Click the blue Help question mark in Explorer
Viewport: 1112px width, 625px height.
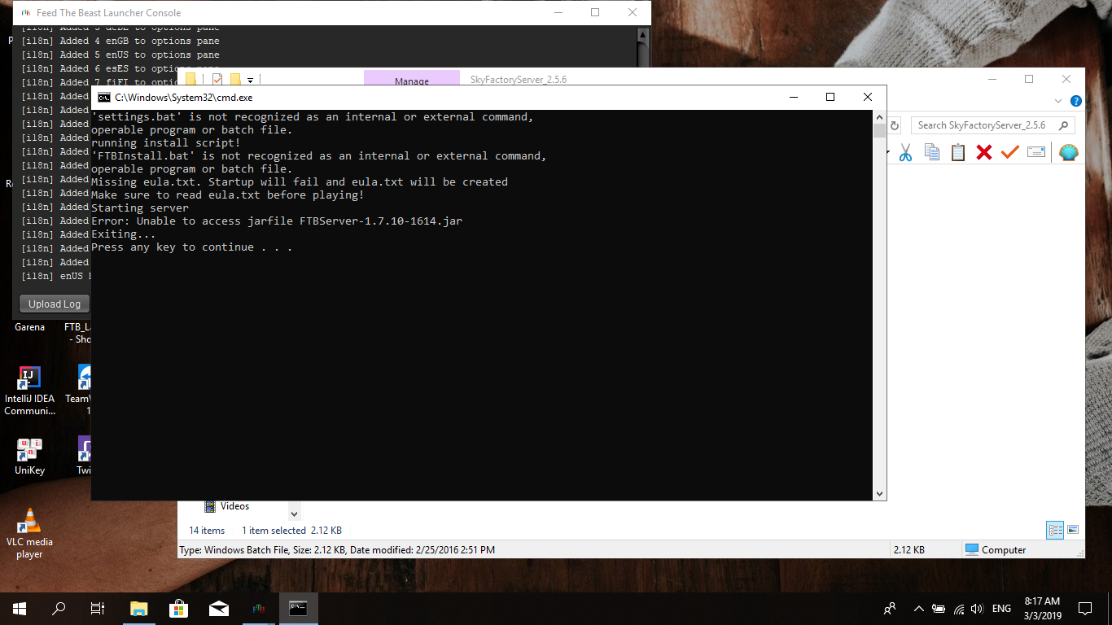pos(1076,102)
